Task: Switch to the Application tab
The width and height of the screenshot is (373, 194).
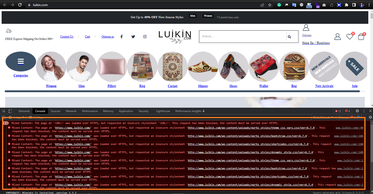Action: [x=126, y=111]
